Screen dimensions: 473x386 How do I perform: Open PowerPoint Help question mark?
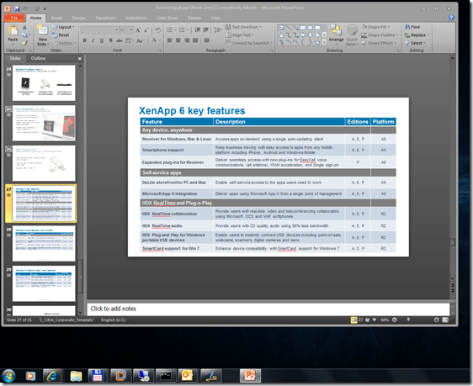tap(451, 18)
